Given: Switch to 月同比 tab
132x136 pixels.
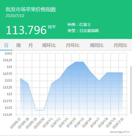Looking at the screenshot, I should tap(120, 45).
